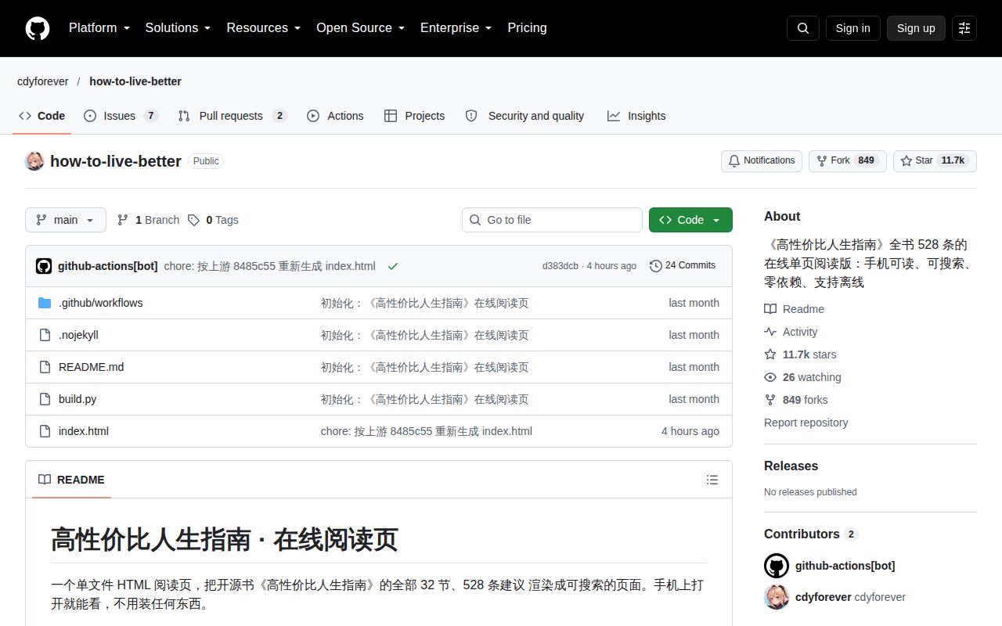Open the green Code dropdown button
This screenshot has height=626, width=1002.
pyautogui.click(x=690, y=220)
